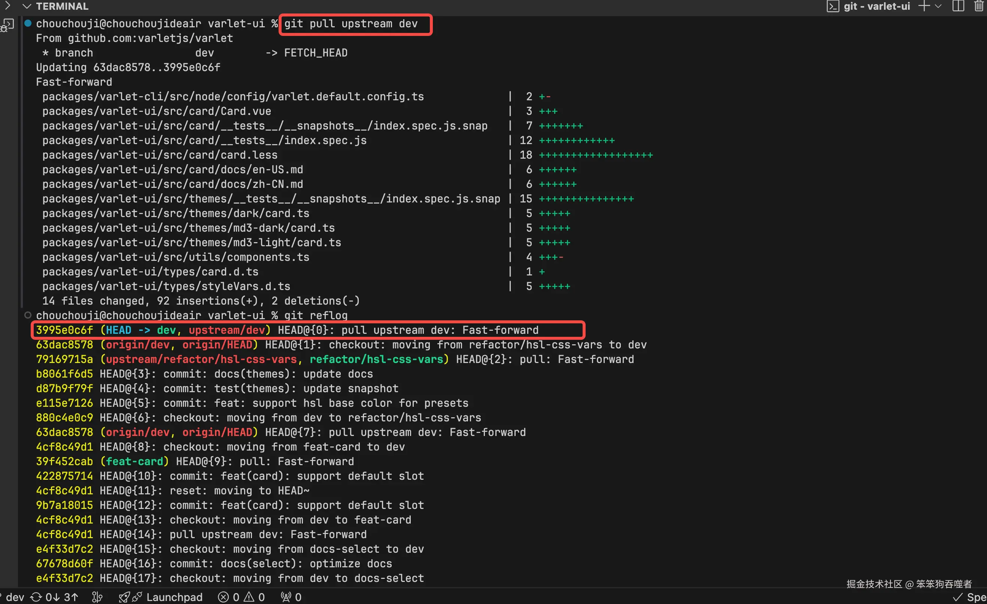Open Launchpad from status bar
This screenshot has width=987, height=604.
[x=174, y=597]
